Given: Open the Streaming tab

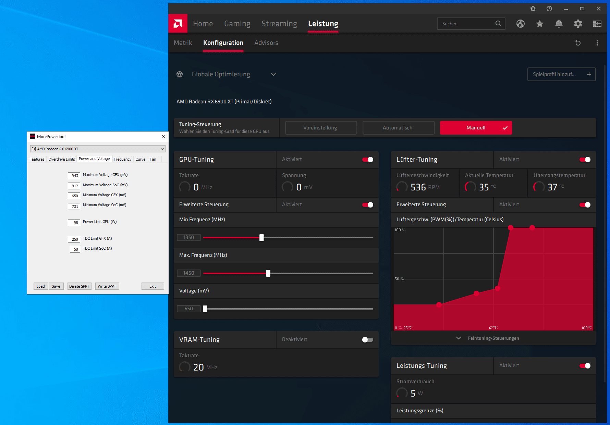Looking at the screenshot, I should point(279,24).
